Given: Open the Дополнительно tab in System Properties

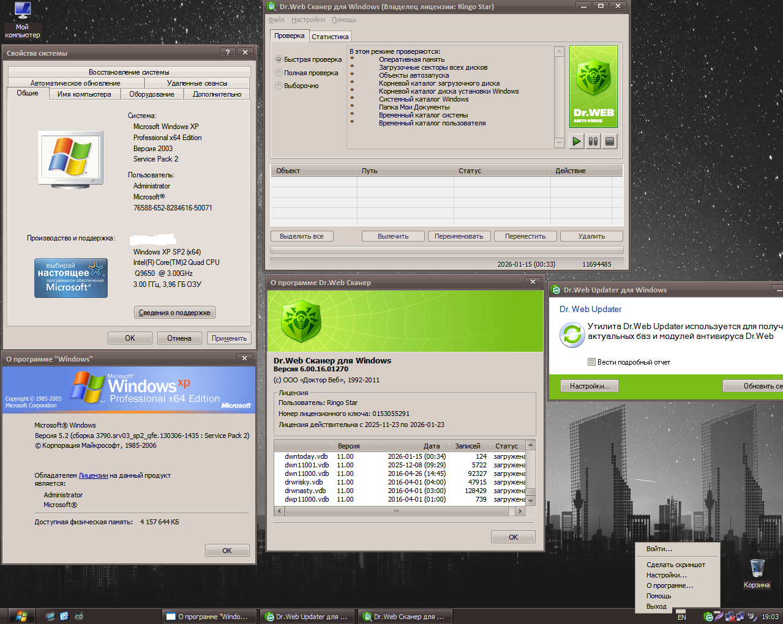Looking at the screenshot, I should (217, 94).
